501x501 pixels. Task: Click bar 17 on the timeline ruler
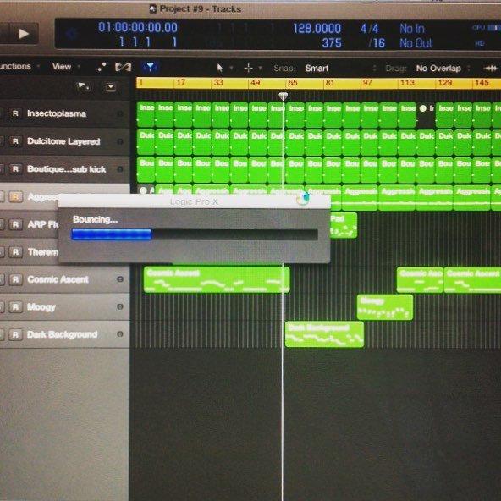[181, 82]
